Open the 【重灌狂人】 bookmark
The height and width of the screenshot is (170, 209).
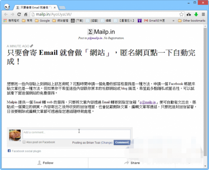124,20
